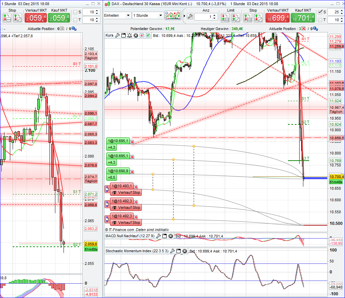
Task: Detach the MACD panel using its window icon
Action: tap(164, 236)
